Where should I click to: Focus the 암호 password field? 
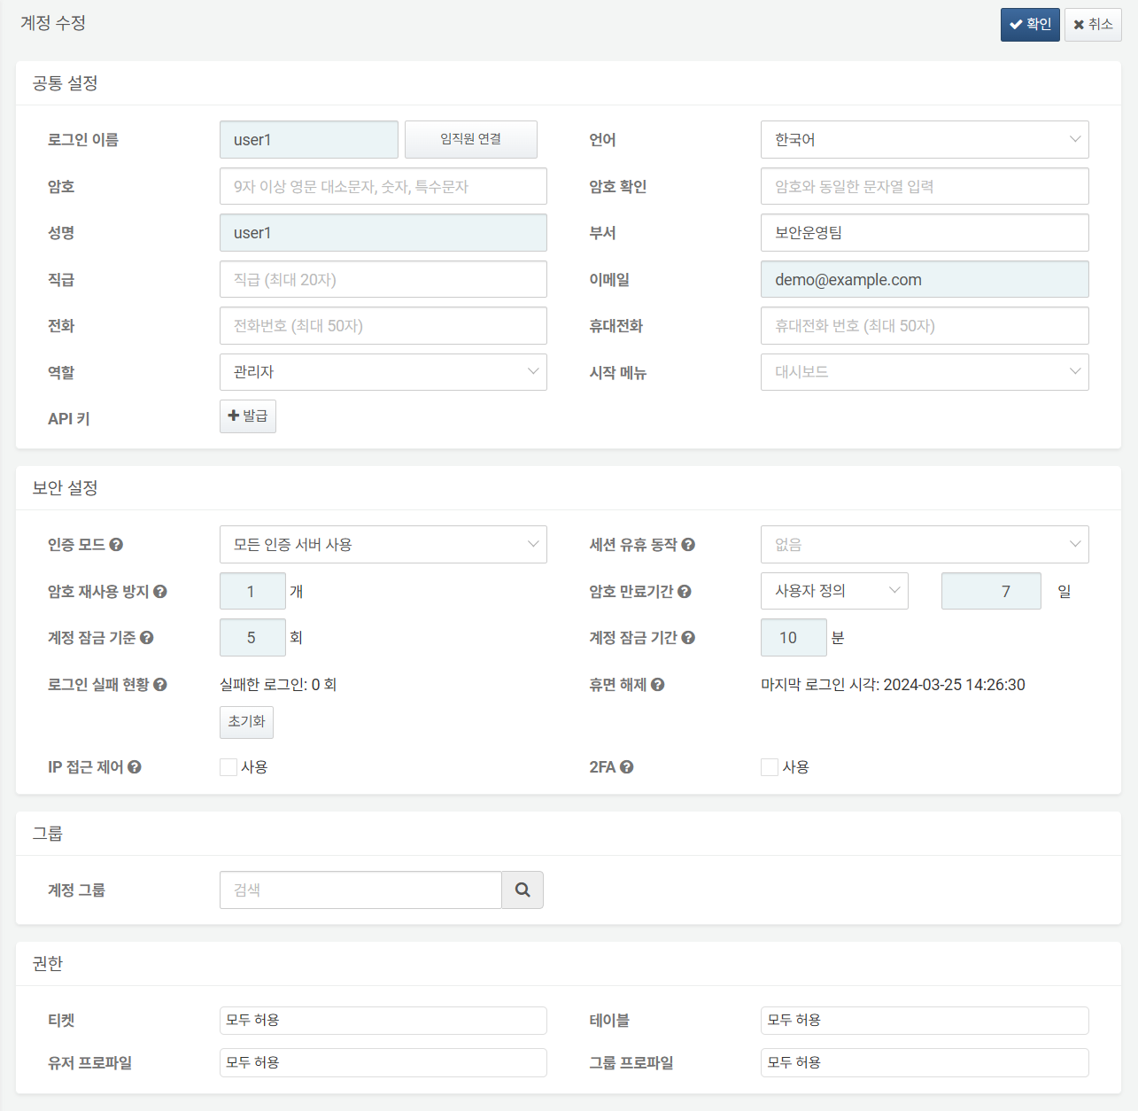coord(383,186)
